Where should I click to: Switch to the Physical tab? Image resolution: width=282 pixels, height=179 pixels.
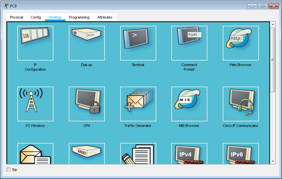tap(16, 17)
